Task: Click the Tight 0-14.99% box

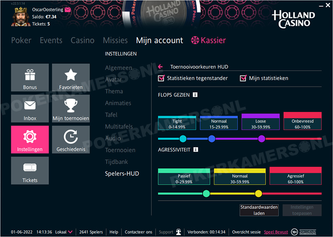Action: click(x=177, y=123)
